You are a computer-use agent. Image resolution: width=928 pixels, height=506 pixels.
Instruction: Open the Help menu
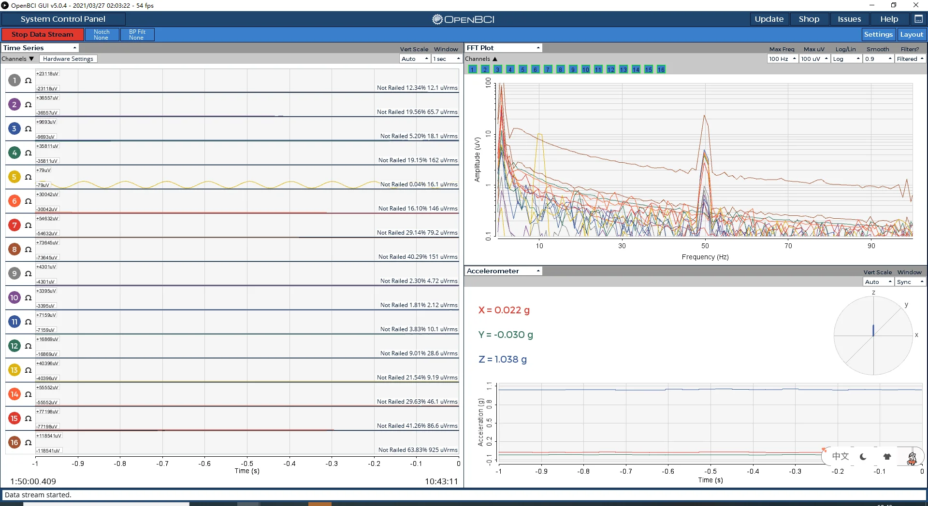tap(889, 19)
